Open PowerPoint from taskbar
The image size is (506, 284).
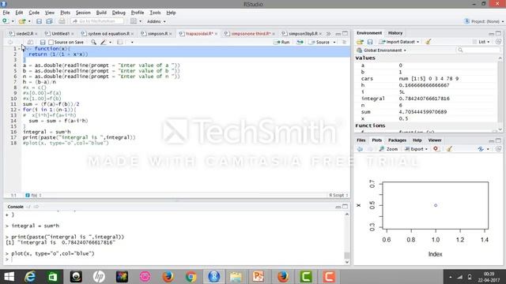point(259,277)
